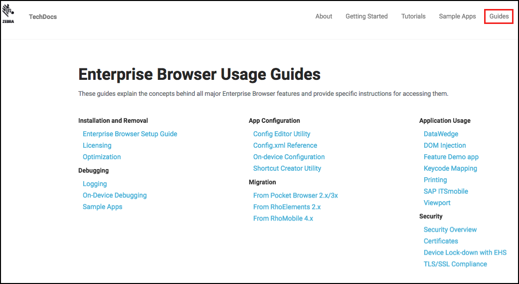Open the About menu item
The height and width of the screenshot is (284, 519).
coord(324,16)
